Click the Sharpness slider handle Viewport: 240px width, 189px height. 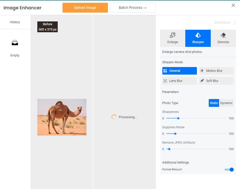click(x=178, y=118)
